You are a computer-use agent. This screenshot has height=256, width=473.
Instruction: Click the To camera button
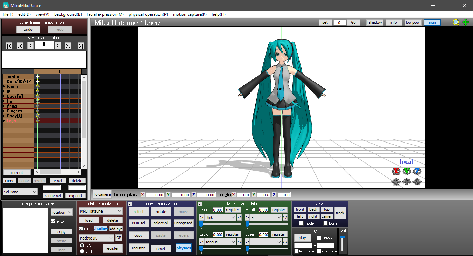pyautogui.click(x=102, y=194)
